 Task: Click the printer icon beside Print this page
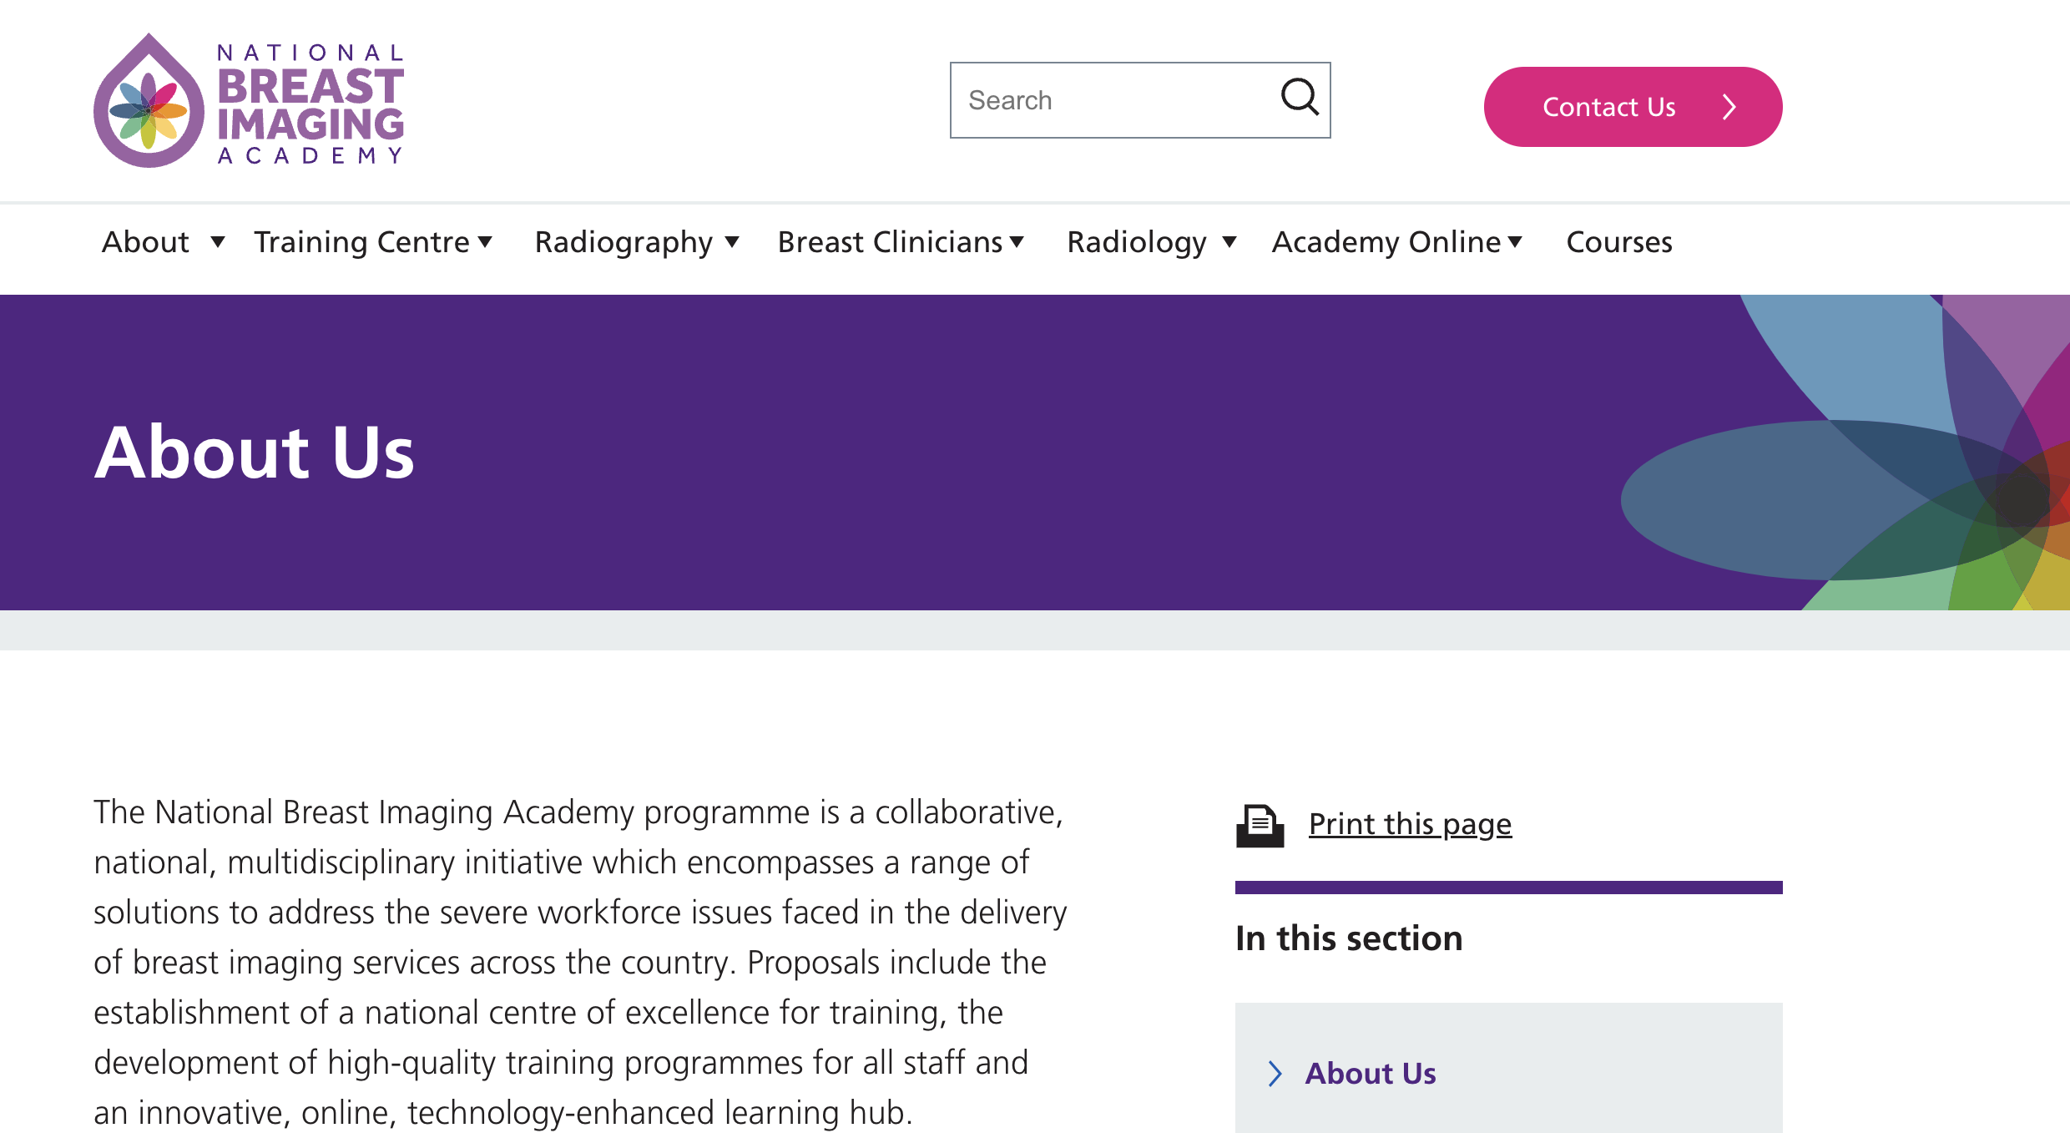click(1260, 826)
